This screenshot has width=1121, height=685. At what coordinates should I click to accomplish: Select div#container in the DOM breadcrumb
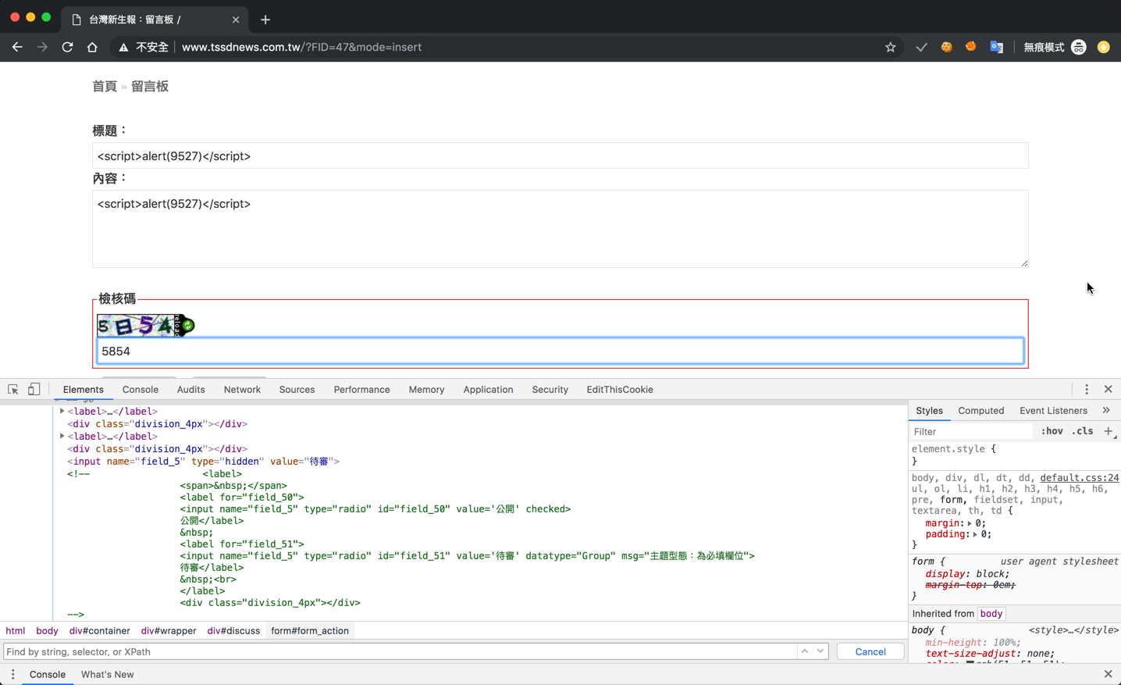[100, 631]
